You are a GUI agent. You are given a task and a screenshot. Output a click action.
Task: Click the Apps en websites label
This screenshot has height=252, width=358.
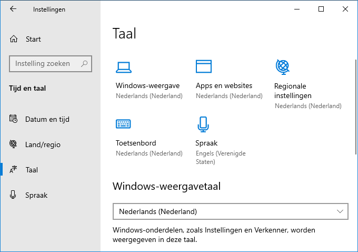coord(224,85)
